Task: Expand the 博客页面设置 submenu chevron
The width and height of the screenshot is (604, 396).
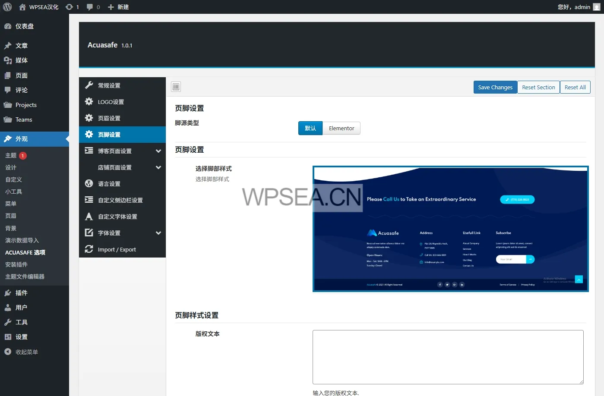Action: [158, 151]
